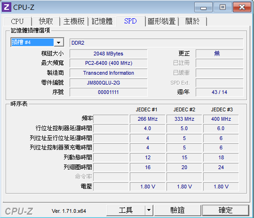254x218 pixels.
Task: Switch to the 關於 about tab
Action: tap(192, 21)
